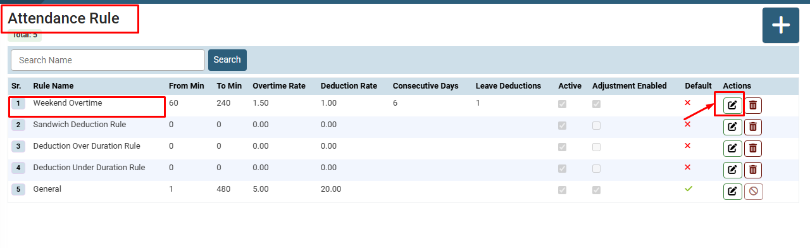
Task: Click the 1.50 overtime rate value
Action: (x=261, y=102)
